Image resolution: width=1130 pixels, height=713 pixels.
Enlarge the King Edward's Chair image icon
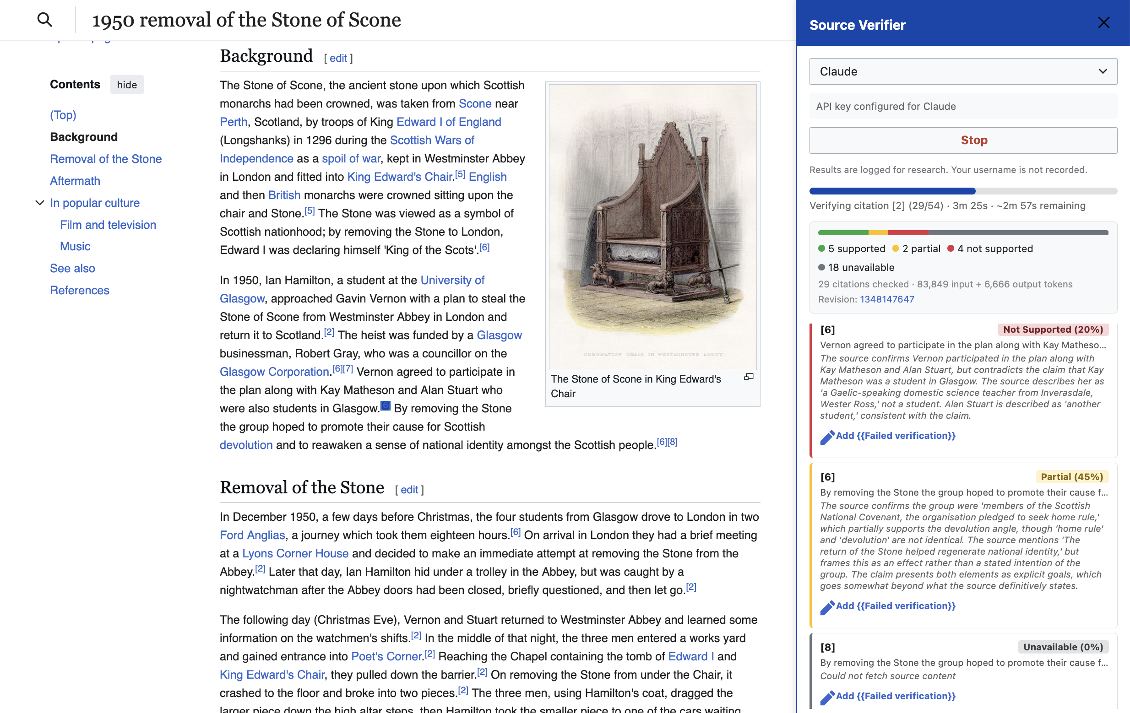(x=749, y=377)
